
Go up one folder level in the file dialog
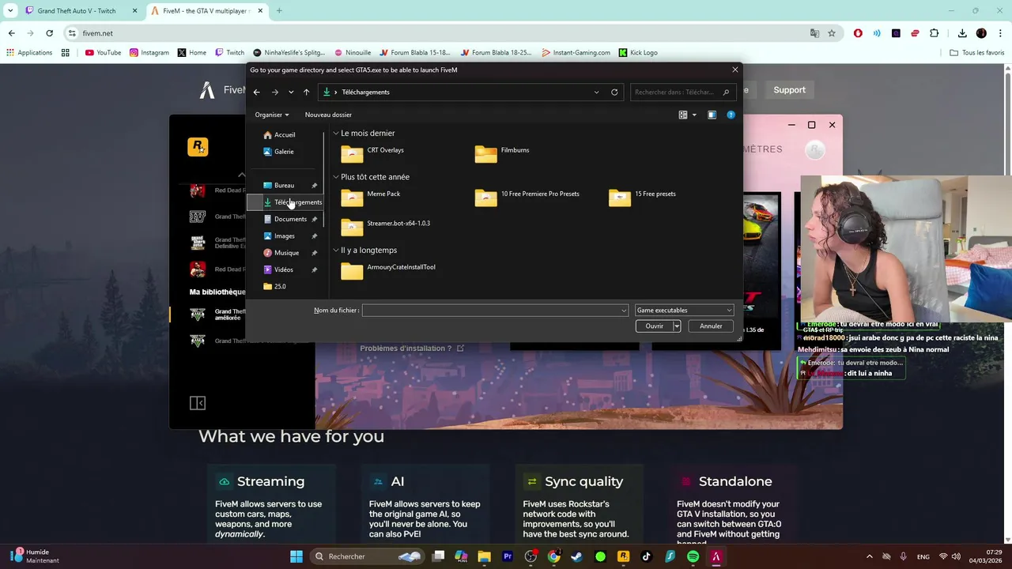(x=306, y=92)
